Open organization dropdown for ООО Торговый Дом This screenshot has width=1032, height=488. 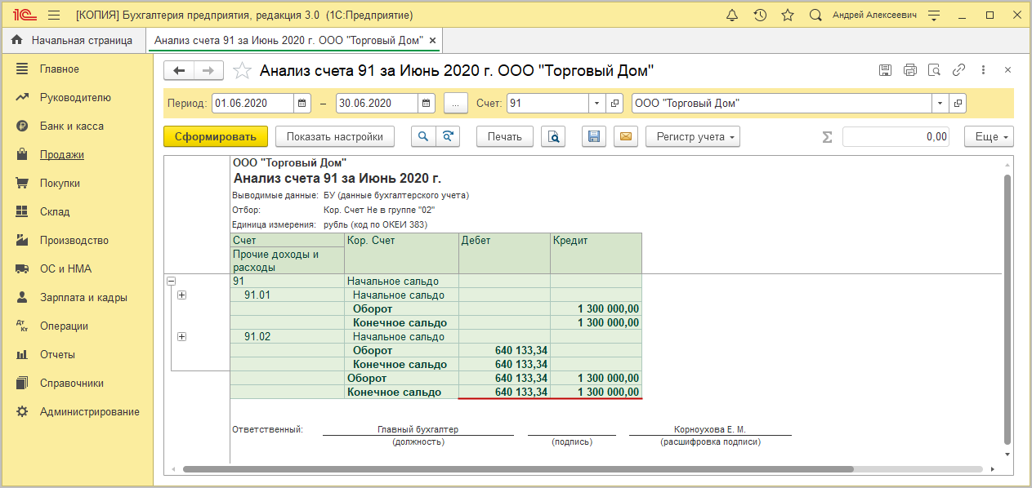(940, 104)
